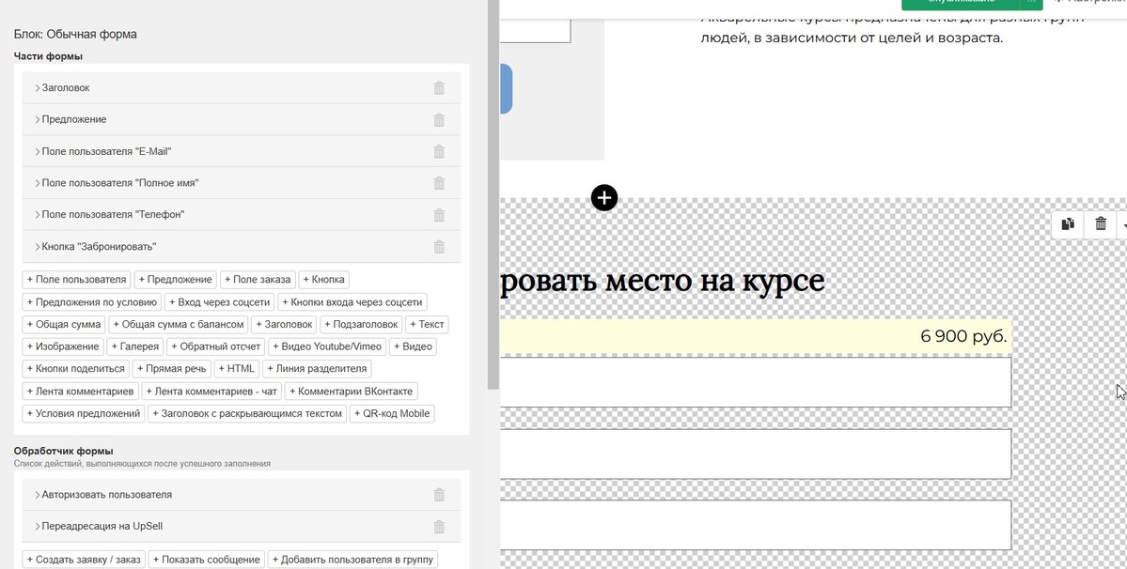
Task: Delete the "Забронировать" button row
Action: pos(439,247)
